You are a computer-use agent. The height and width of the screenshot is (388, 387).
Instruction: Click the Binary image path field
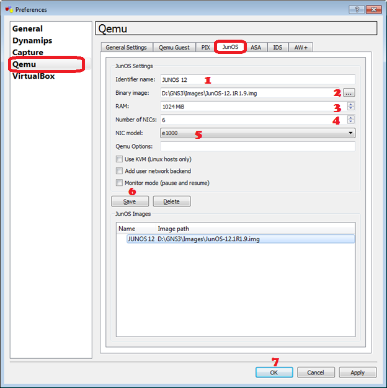point(251,93)
